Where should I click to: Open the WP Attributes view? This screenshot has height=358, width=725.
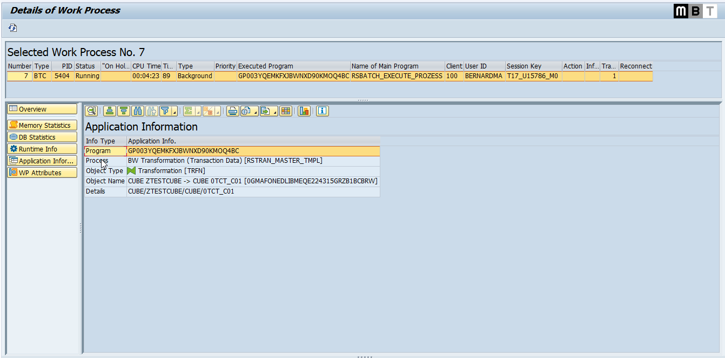tap(42, 173)
